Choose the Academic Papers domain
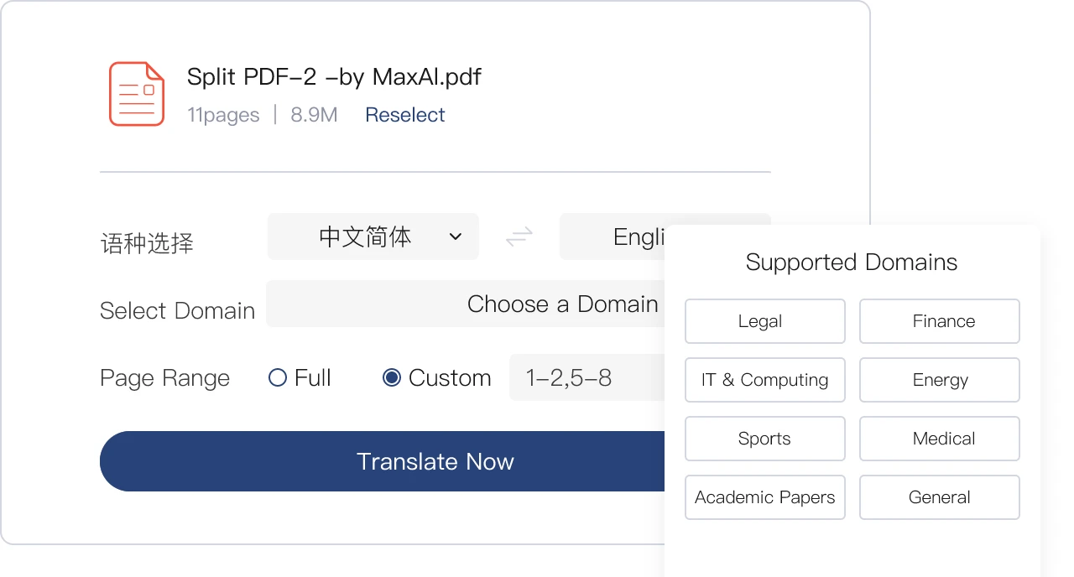The height and width of the screenshot is (577, 1074). (764, 497)
